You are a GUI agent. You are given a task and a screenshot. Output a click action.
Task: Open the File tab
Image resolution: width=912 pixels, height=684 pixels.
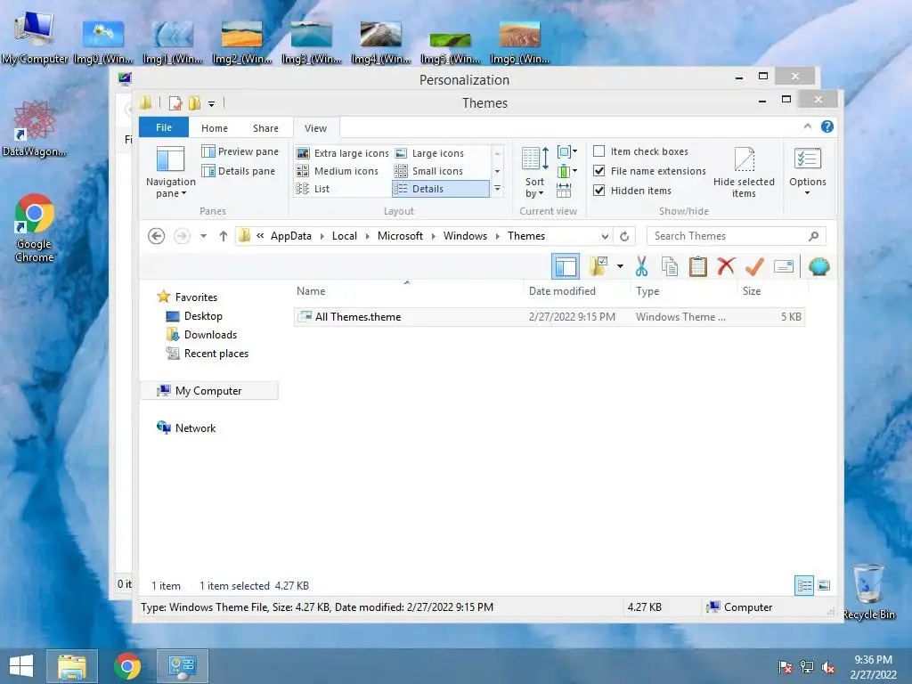[x=164, y=127]
